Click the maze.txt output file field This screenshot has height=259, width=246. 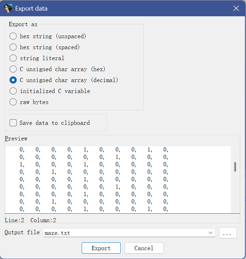pos(124,233)
